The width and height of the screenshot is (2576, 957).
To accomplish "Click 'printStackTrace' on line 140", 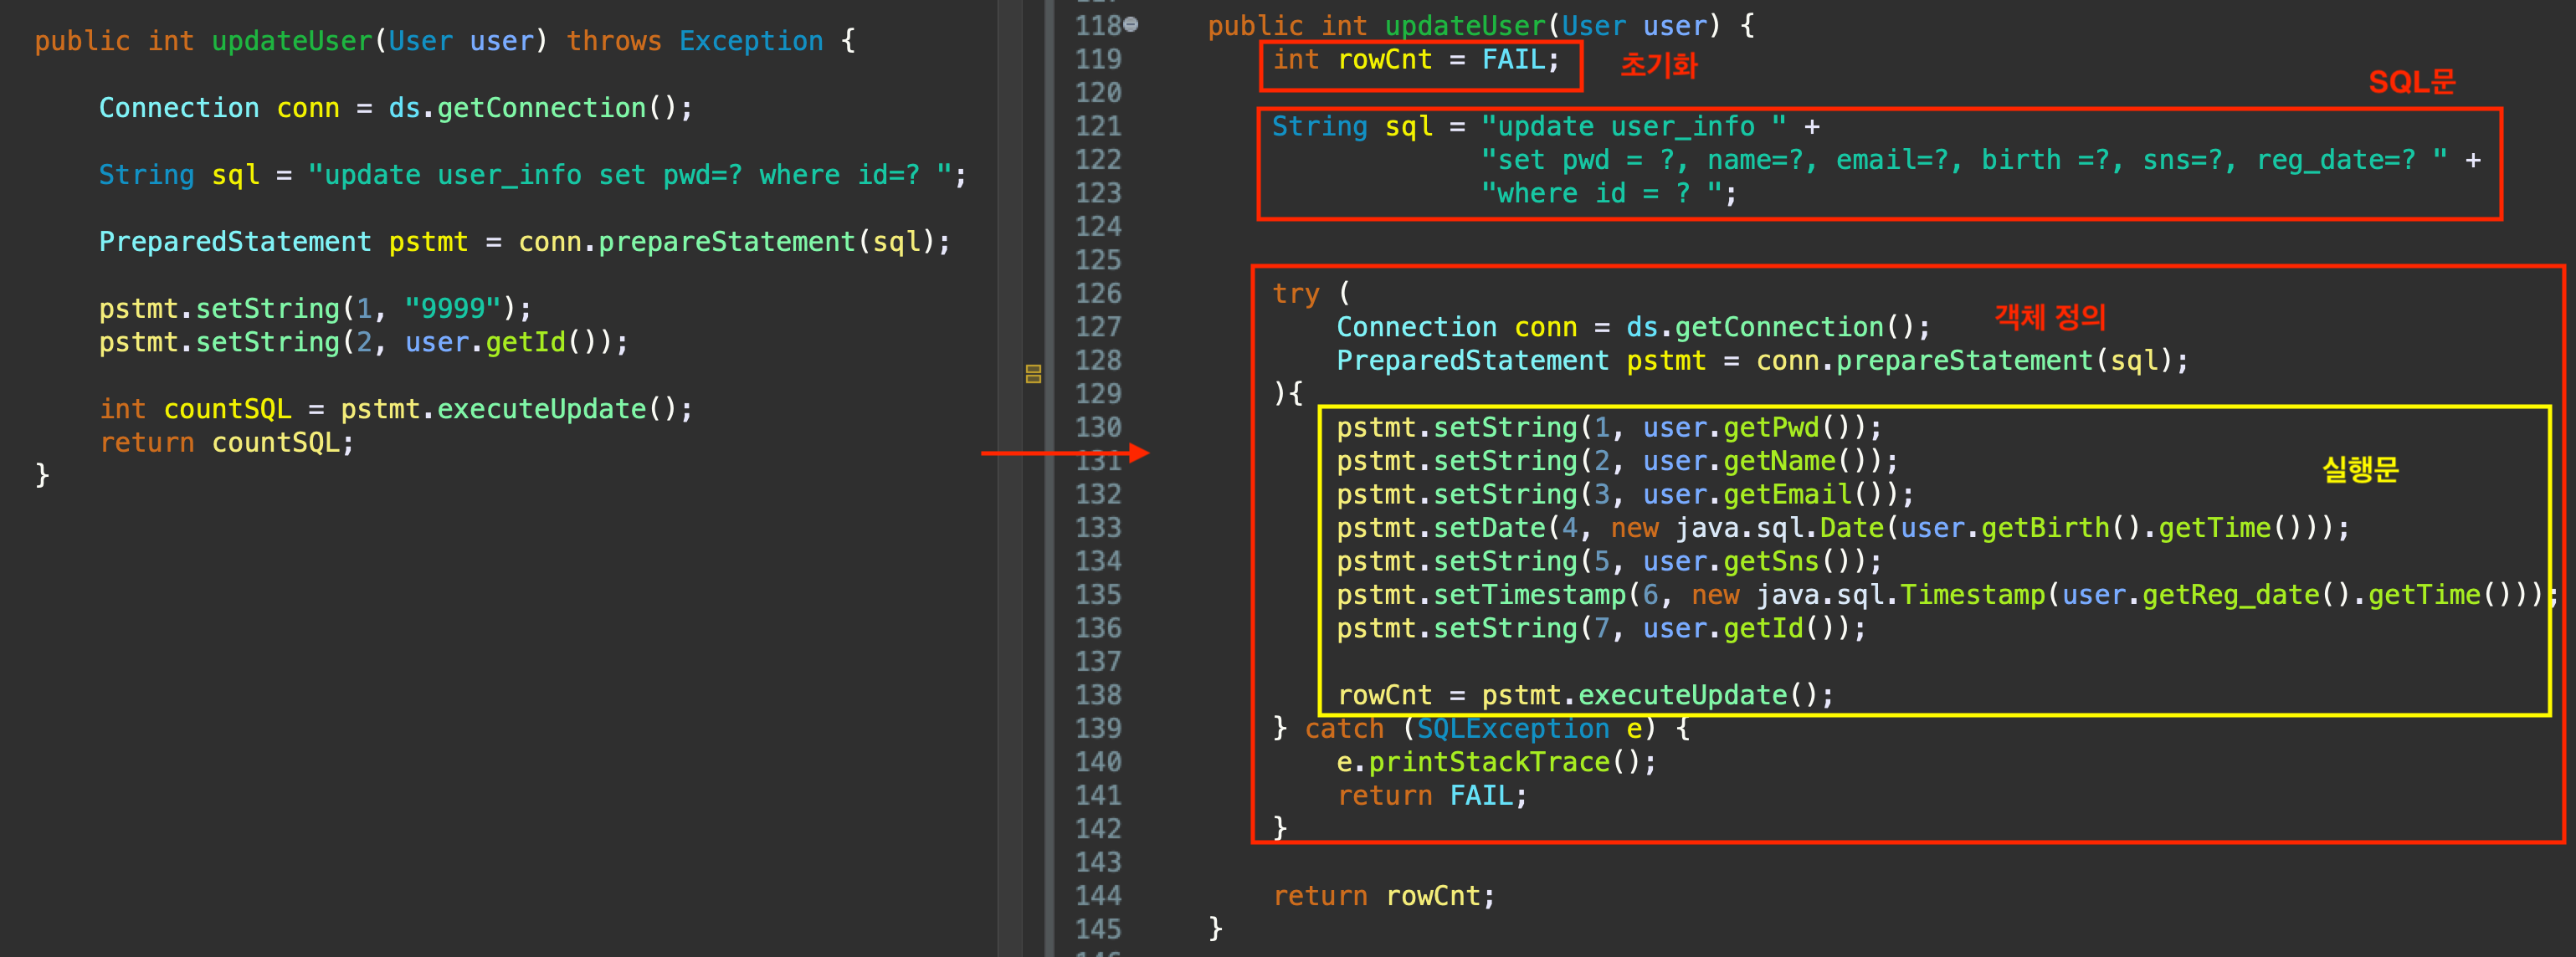I will pyautogui.click(x=1489, y=763).
